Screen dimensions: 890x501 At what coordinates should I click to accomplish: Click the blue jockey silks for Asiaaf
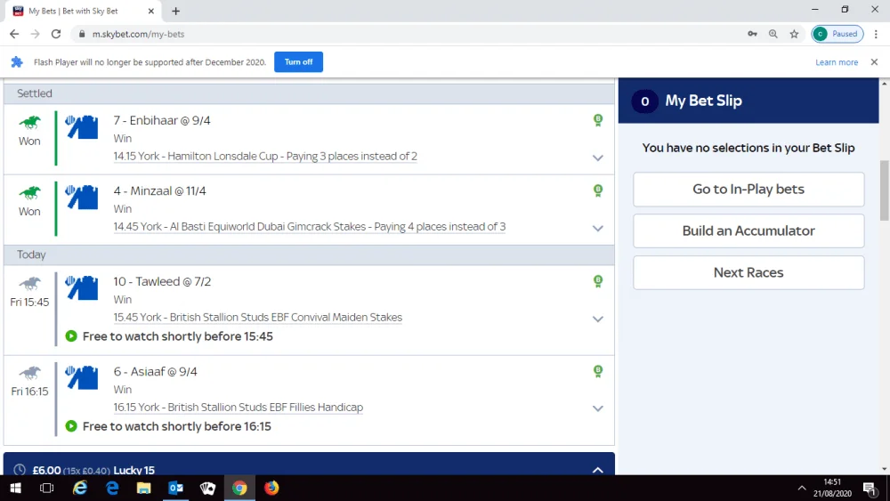[x=81, y=378]
